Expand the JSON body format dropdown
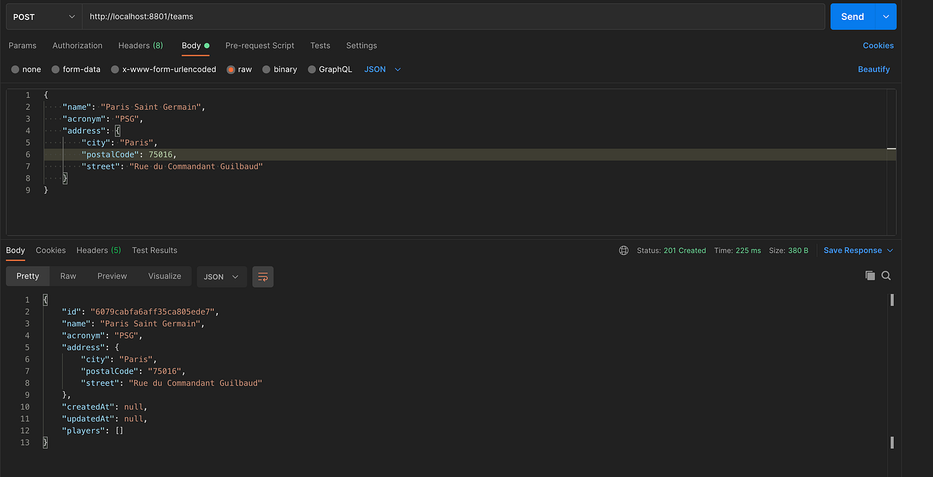 point(383,69)
